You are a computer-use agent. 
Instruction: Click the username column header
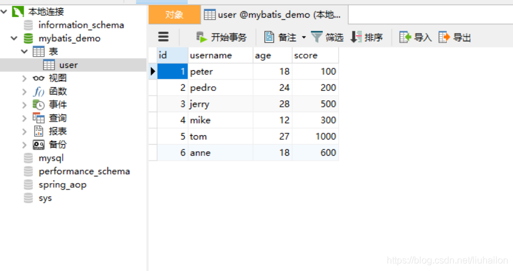[x=221, y=55]
